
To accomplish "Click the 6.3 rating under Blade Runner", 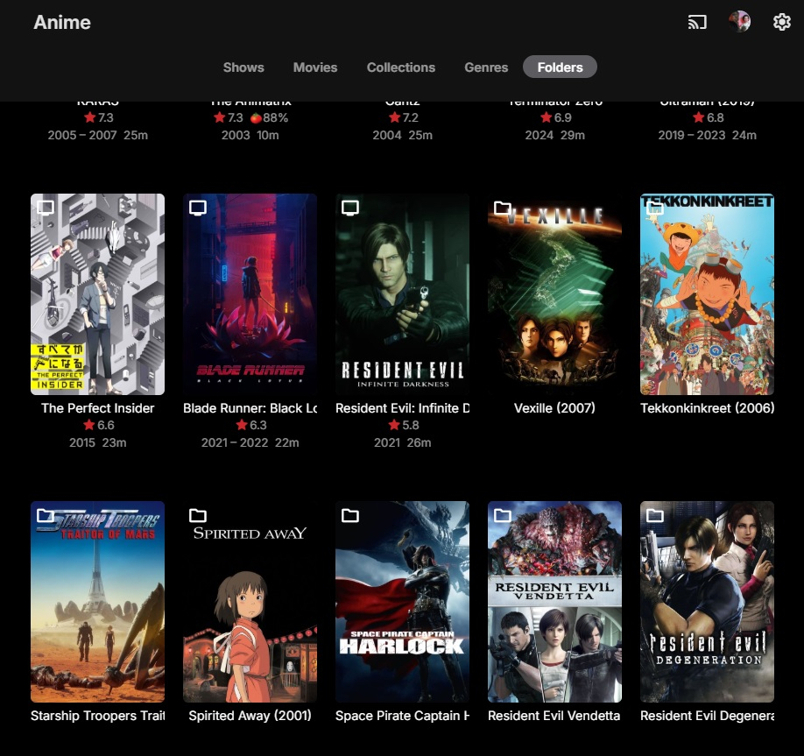I will click(x=250, y=425).
